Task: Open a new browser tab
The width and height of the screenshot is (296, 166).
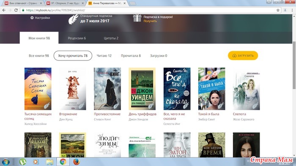Action: [x=132, y=3]
